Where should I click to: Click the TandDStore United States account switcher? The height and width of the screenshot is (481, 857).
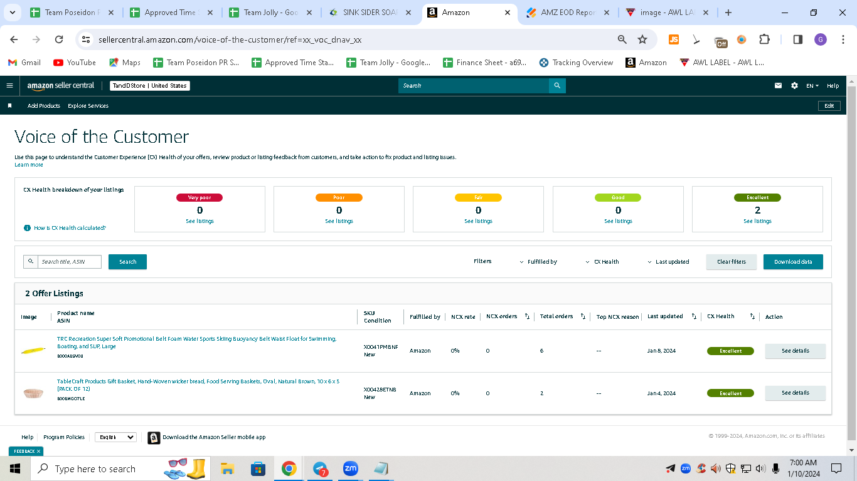click(x=149, y=86)
